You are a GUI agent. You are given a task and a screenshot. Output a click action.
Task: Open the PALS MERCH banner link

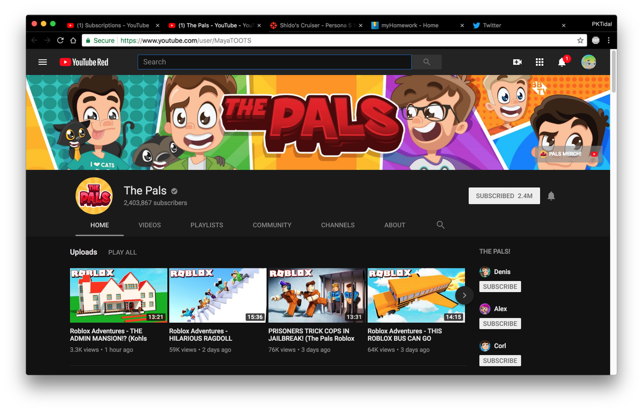pyautogui.click(x=569, y=154)
